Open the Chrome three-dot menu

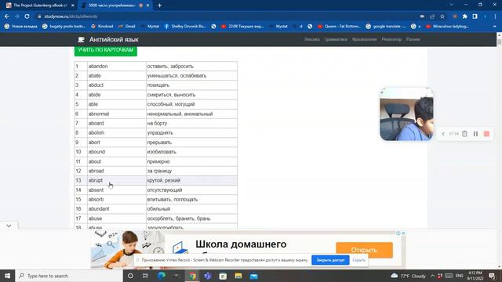point(495,16)
